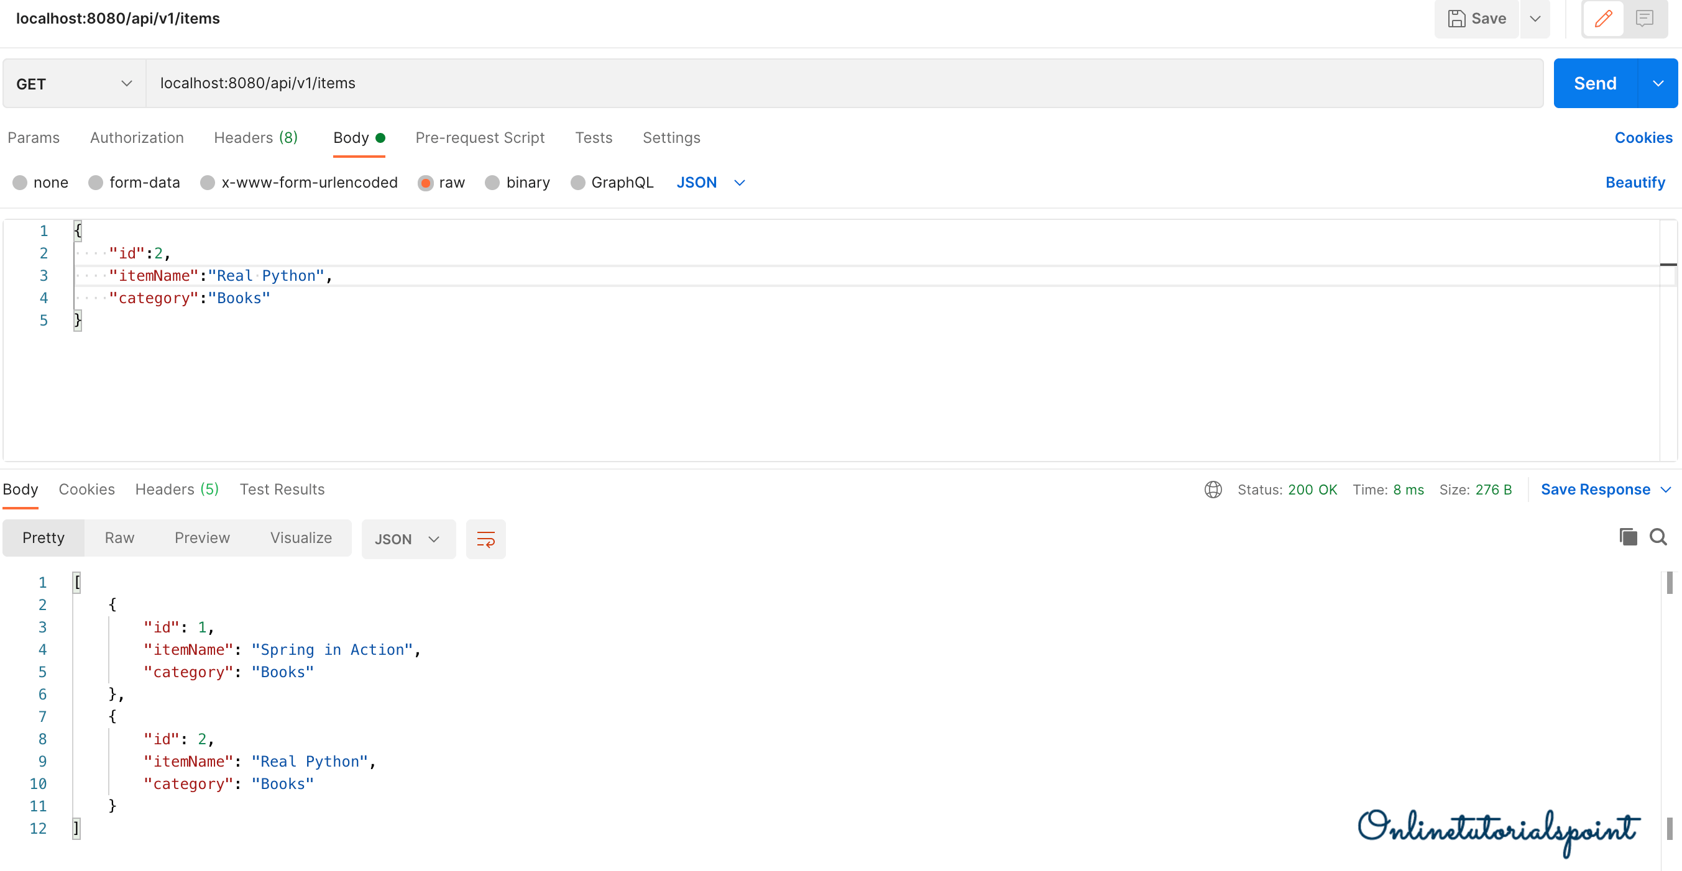Choose the GraphQL body radio button

[578, 183]
